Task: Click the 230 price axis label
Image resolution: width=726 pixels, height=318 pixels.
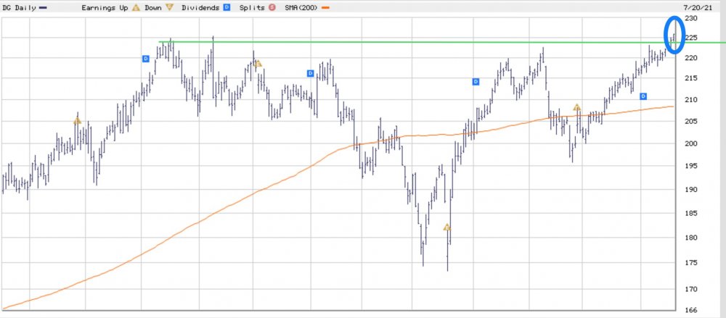Action: (690, 18)
